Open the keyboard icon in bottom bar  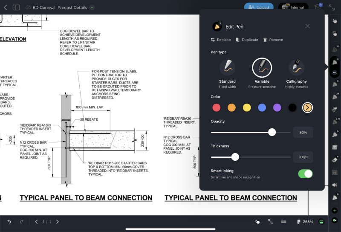[283, 222]
